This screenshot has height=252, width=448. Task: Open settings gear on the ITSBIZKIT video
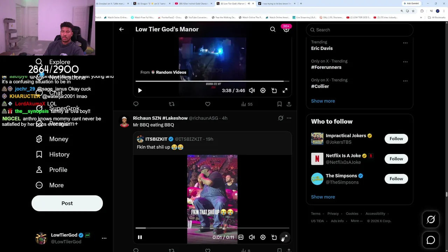click(x=263, y=237)
